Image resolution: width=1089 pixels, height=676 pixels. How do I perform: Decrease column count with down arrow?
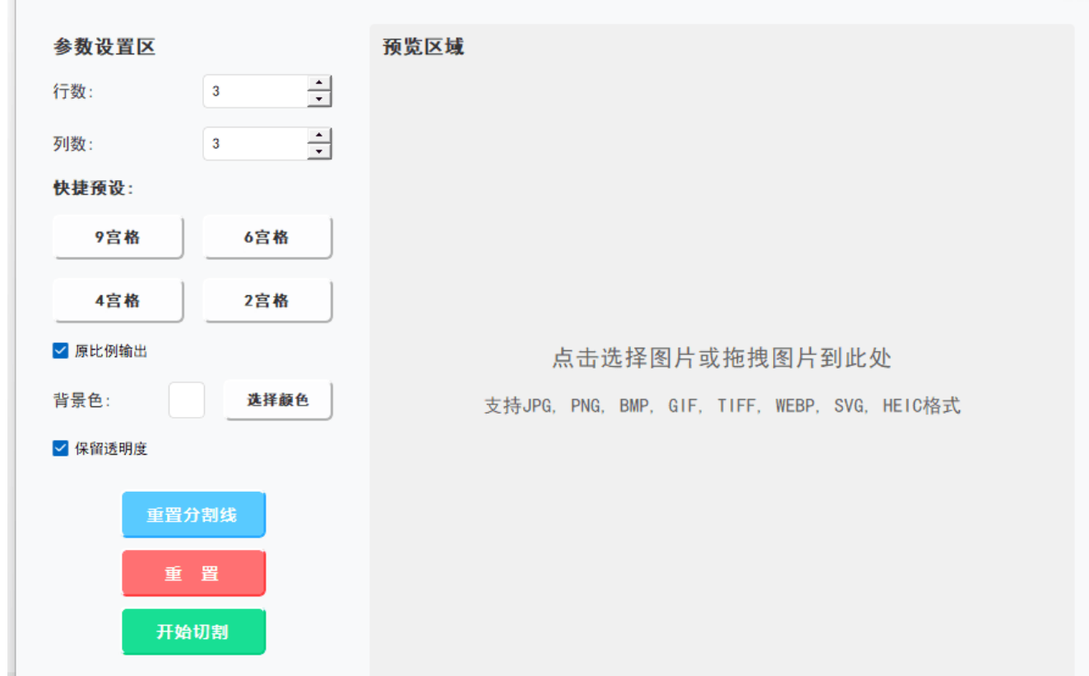pyautogui.click(x=319, y=152)
